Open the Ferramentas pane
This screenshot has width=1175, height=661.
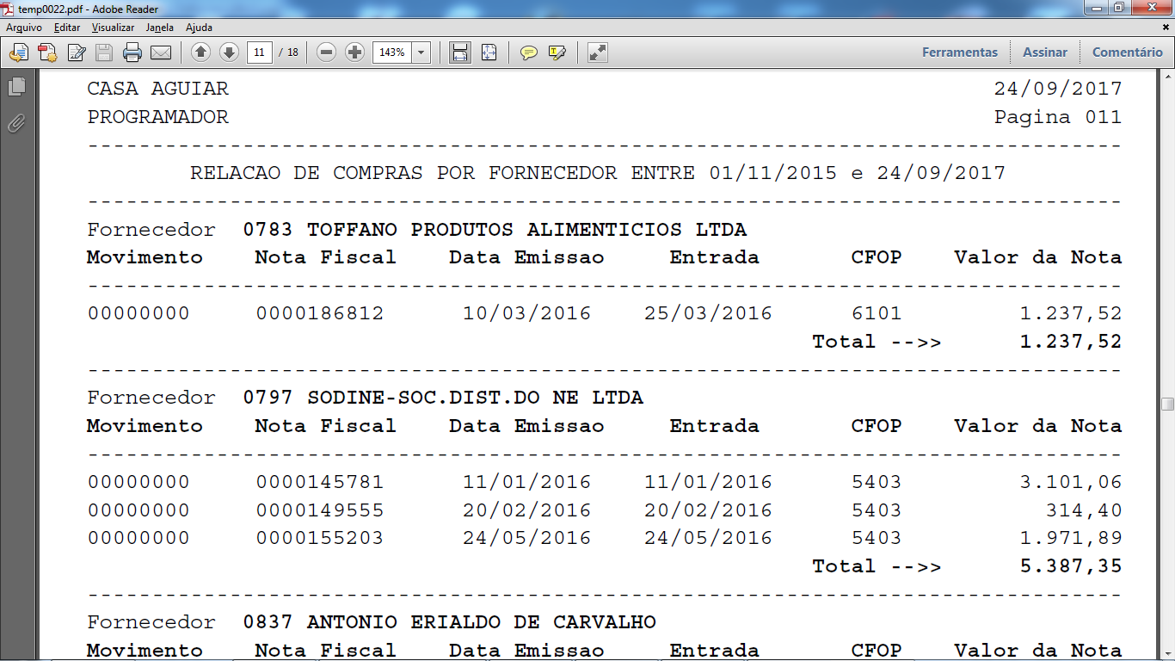click(x=960, y=53)
